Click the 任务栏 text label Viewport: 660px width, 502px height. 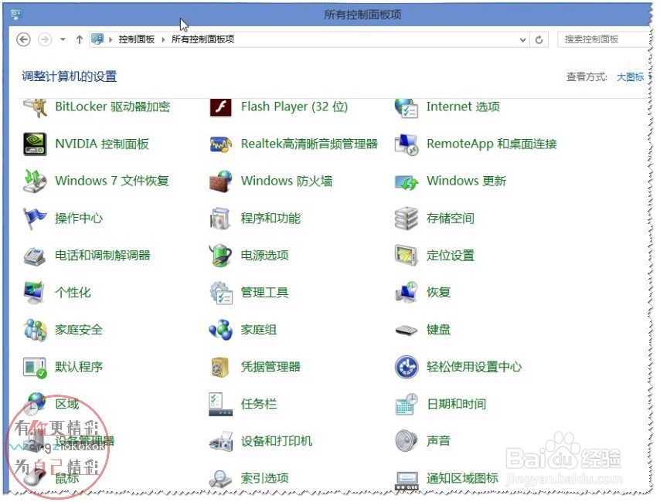click(258, 404)
